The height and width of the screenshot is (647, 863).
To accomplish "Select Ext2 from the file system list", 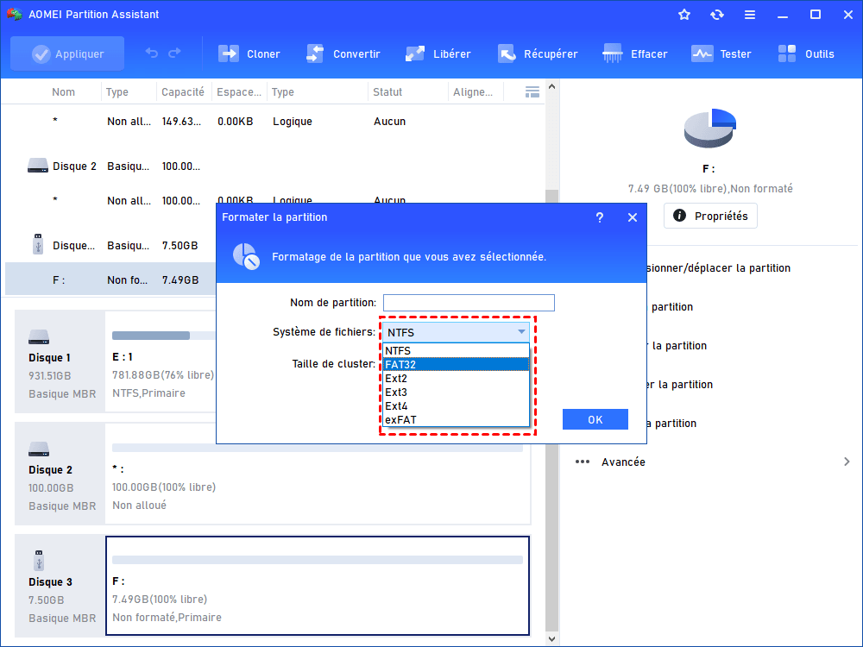I will 456,378.
